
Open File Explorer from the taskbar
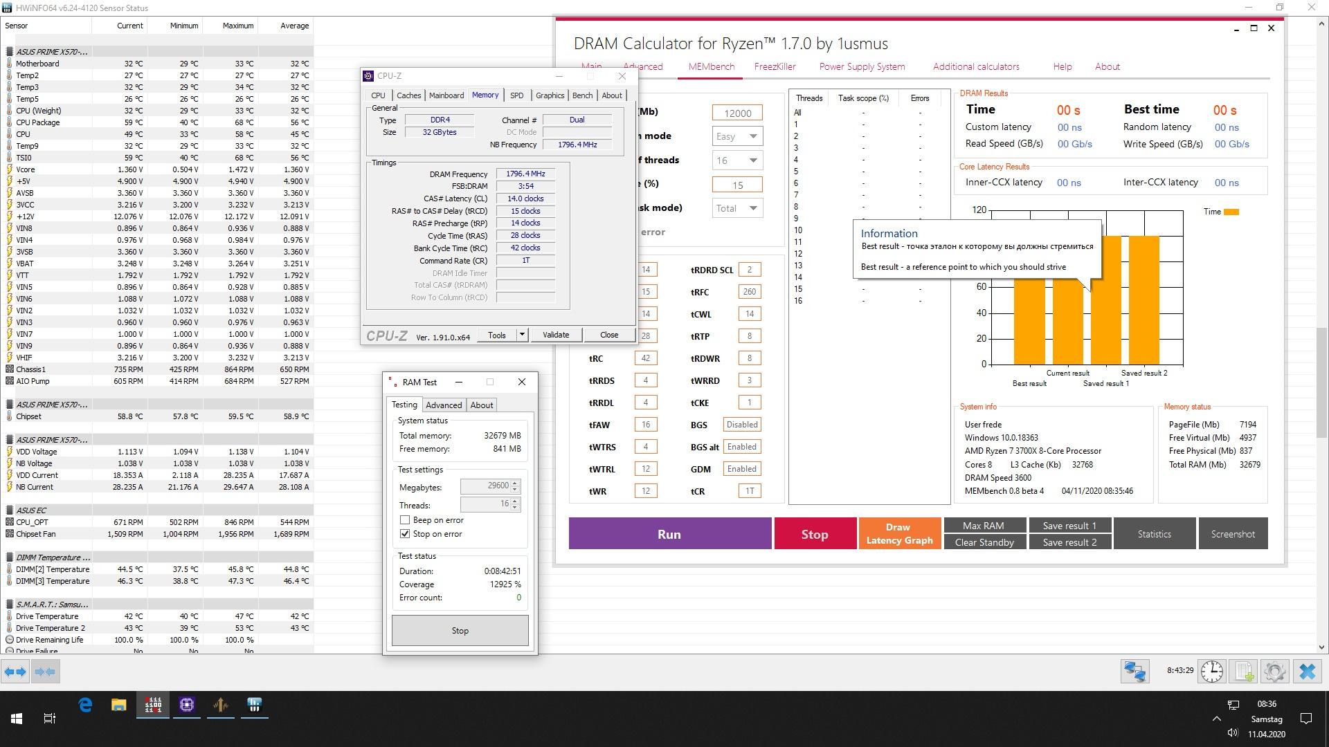pyautogui.click(x=119, y=705)
